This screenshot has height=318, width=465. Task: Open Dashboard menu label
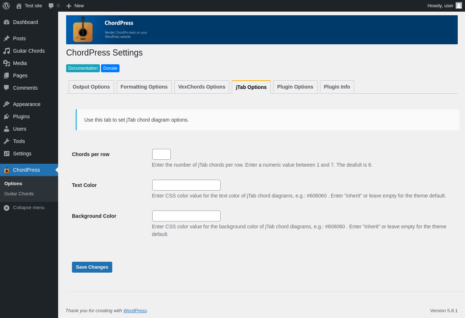pos(25,22)
